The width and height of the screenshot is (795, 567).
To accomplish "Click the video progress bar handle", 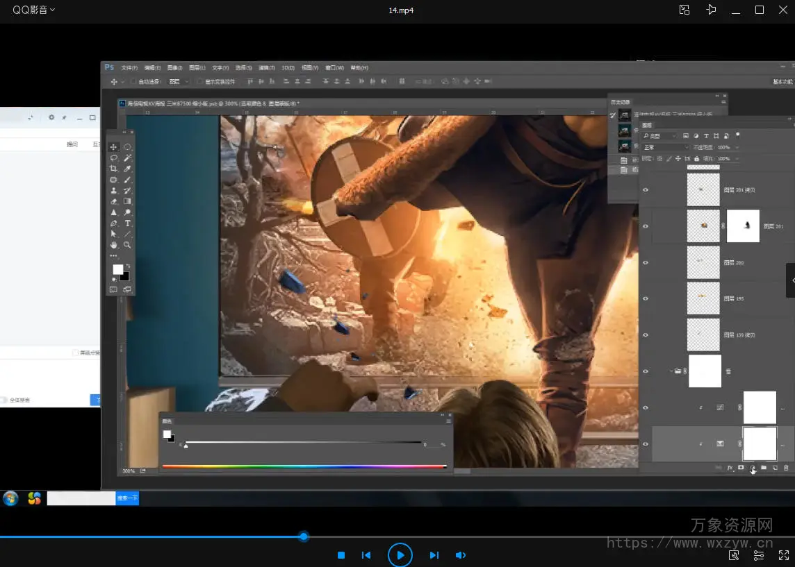I will (304, 536).
